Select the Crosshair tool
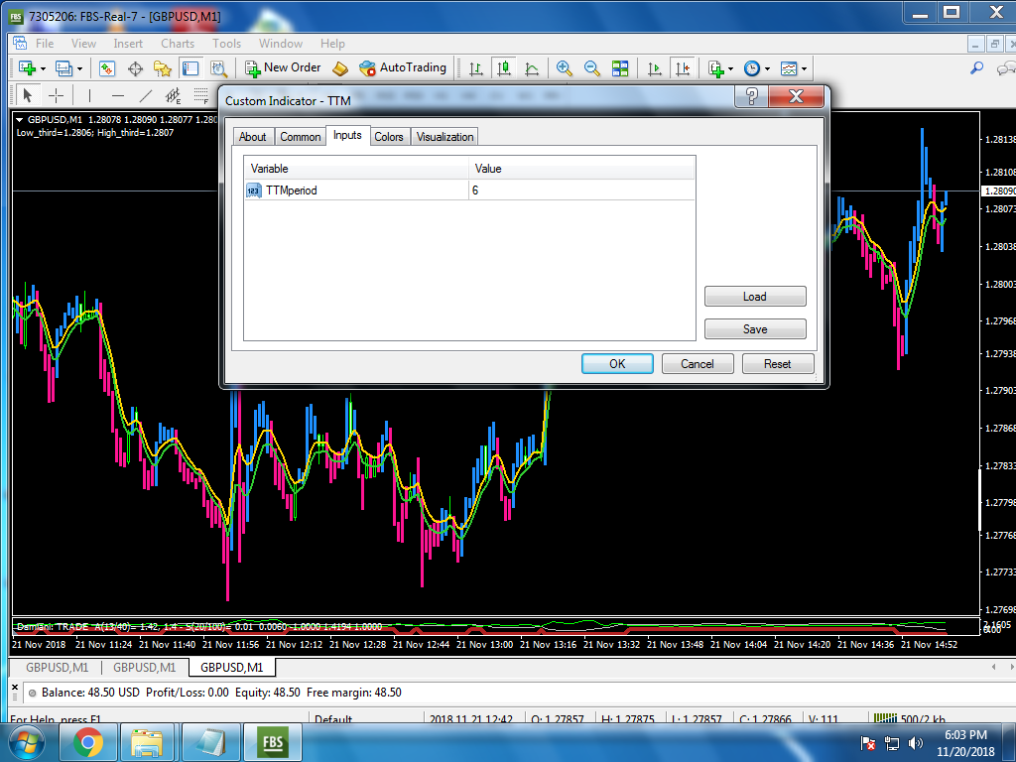 [57, 96]
